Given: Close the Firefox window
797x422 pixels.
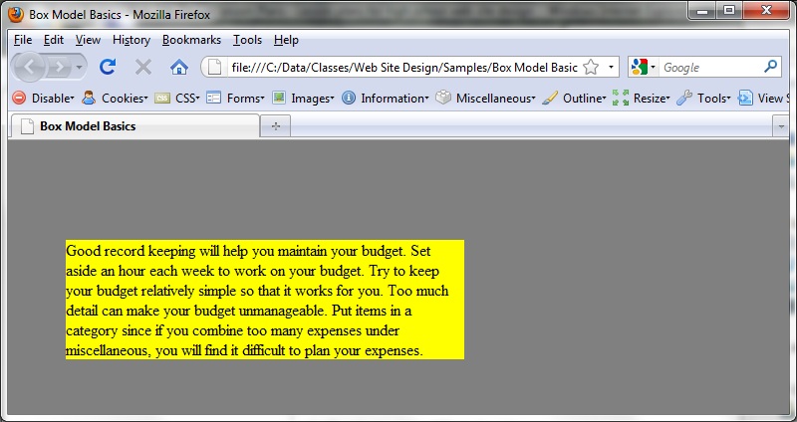Looking at the screenshot, I should coord(766,10).
